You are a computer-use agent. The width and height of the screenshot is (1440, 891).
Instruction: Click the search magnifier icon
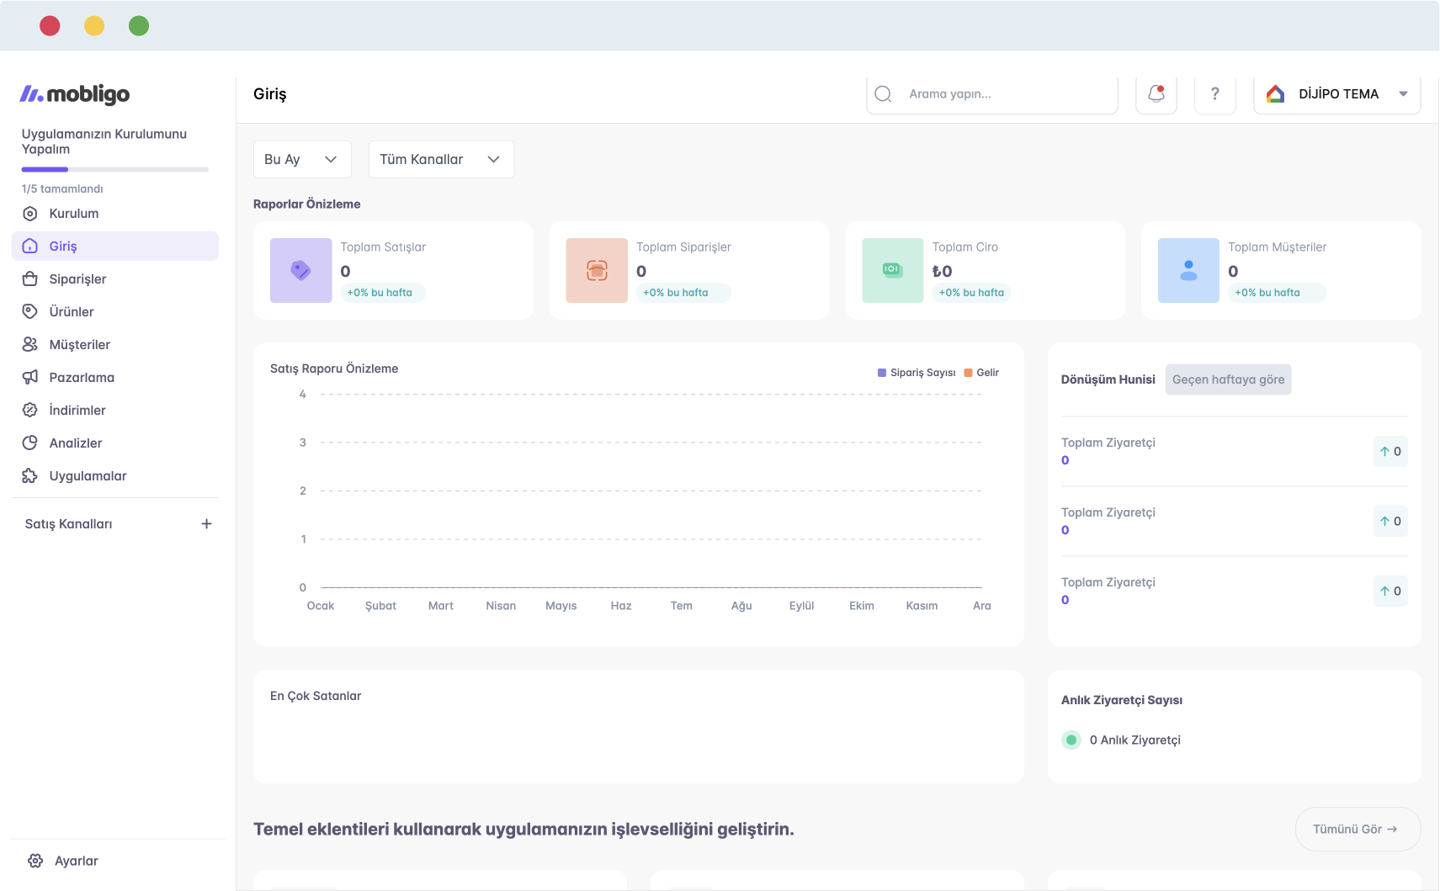(883, 93)
